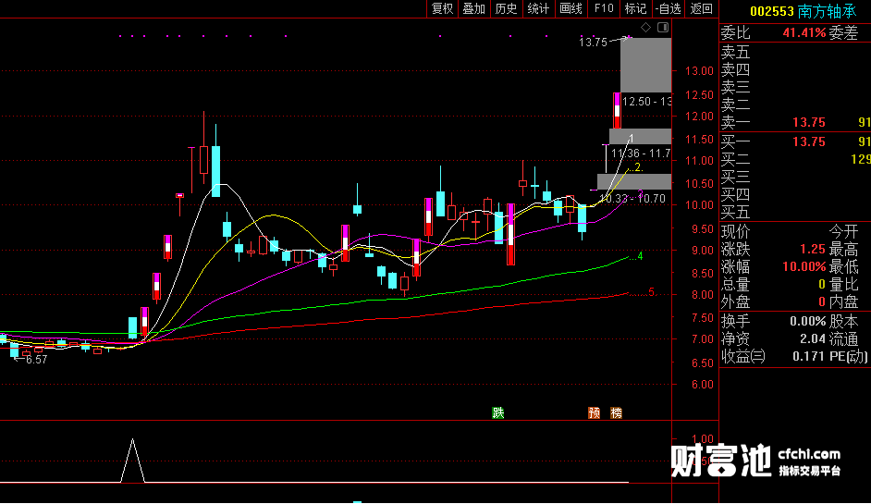Click the green moving average label 4

point(640,256)
